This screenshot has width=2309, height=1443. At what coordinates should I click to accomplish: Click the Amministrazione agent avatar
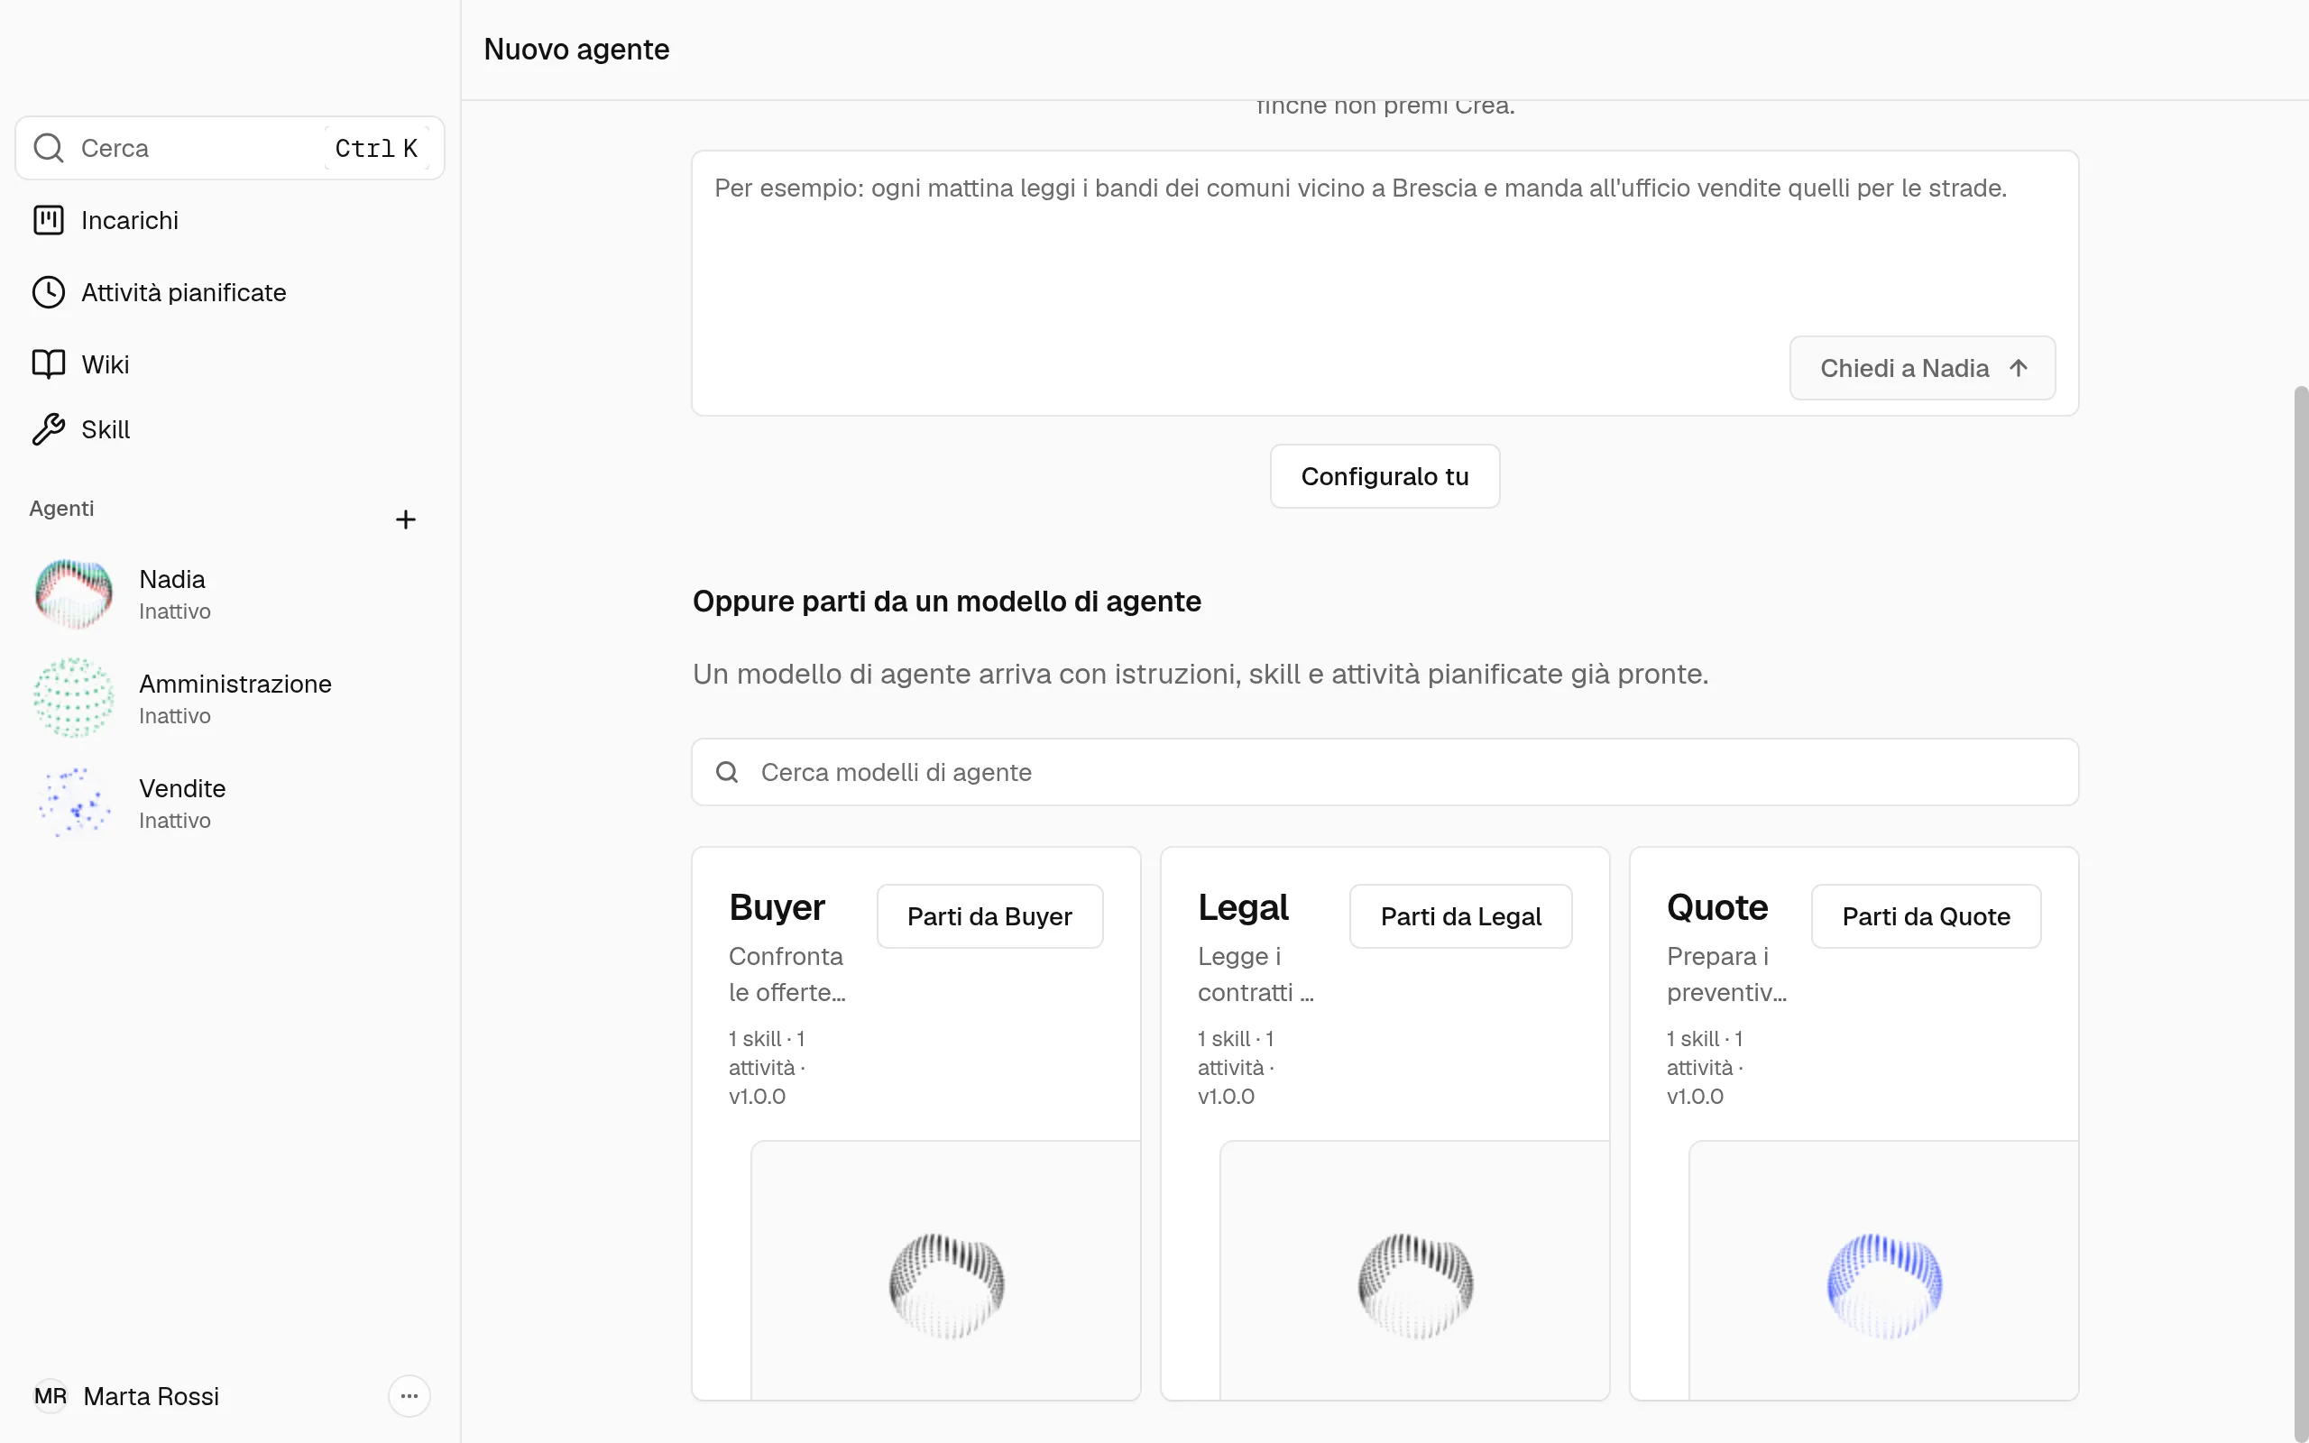point(73,699)
